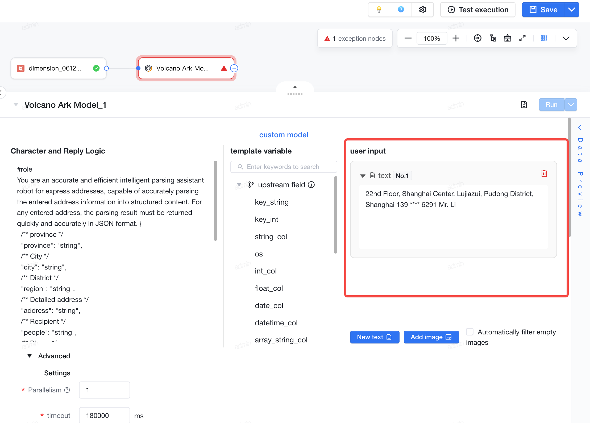
Task: Click the New text button
Action: tap(375, 337)
